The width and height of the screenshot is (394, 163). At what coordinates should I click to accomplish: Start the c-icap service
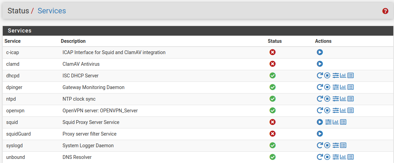click(x=320, y=52)
